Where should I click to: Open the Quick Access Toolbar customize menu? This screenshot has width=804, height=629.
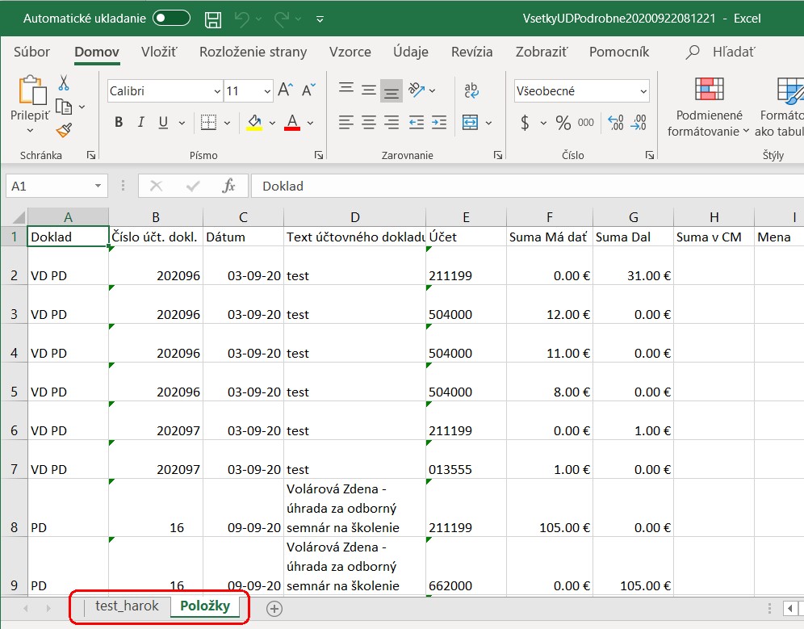click(x=320, y=19)
